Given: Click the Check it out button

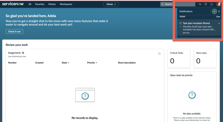Looking at the screenshot, I should coord(14,31).
